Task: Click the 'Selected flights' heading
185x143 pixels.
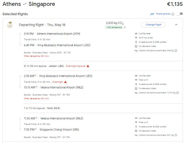Action: coord(15,14)
